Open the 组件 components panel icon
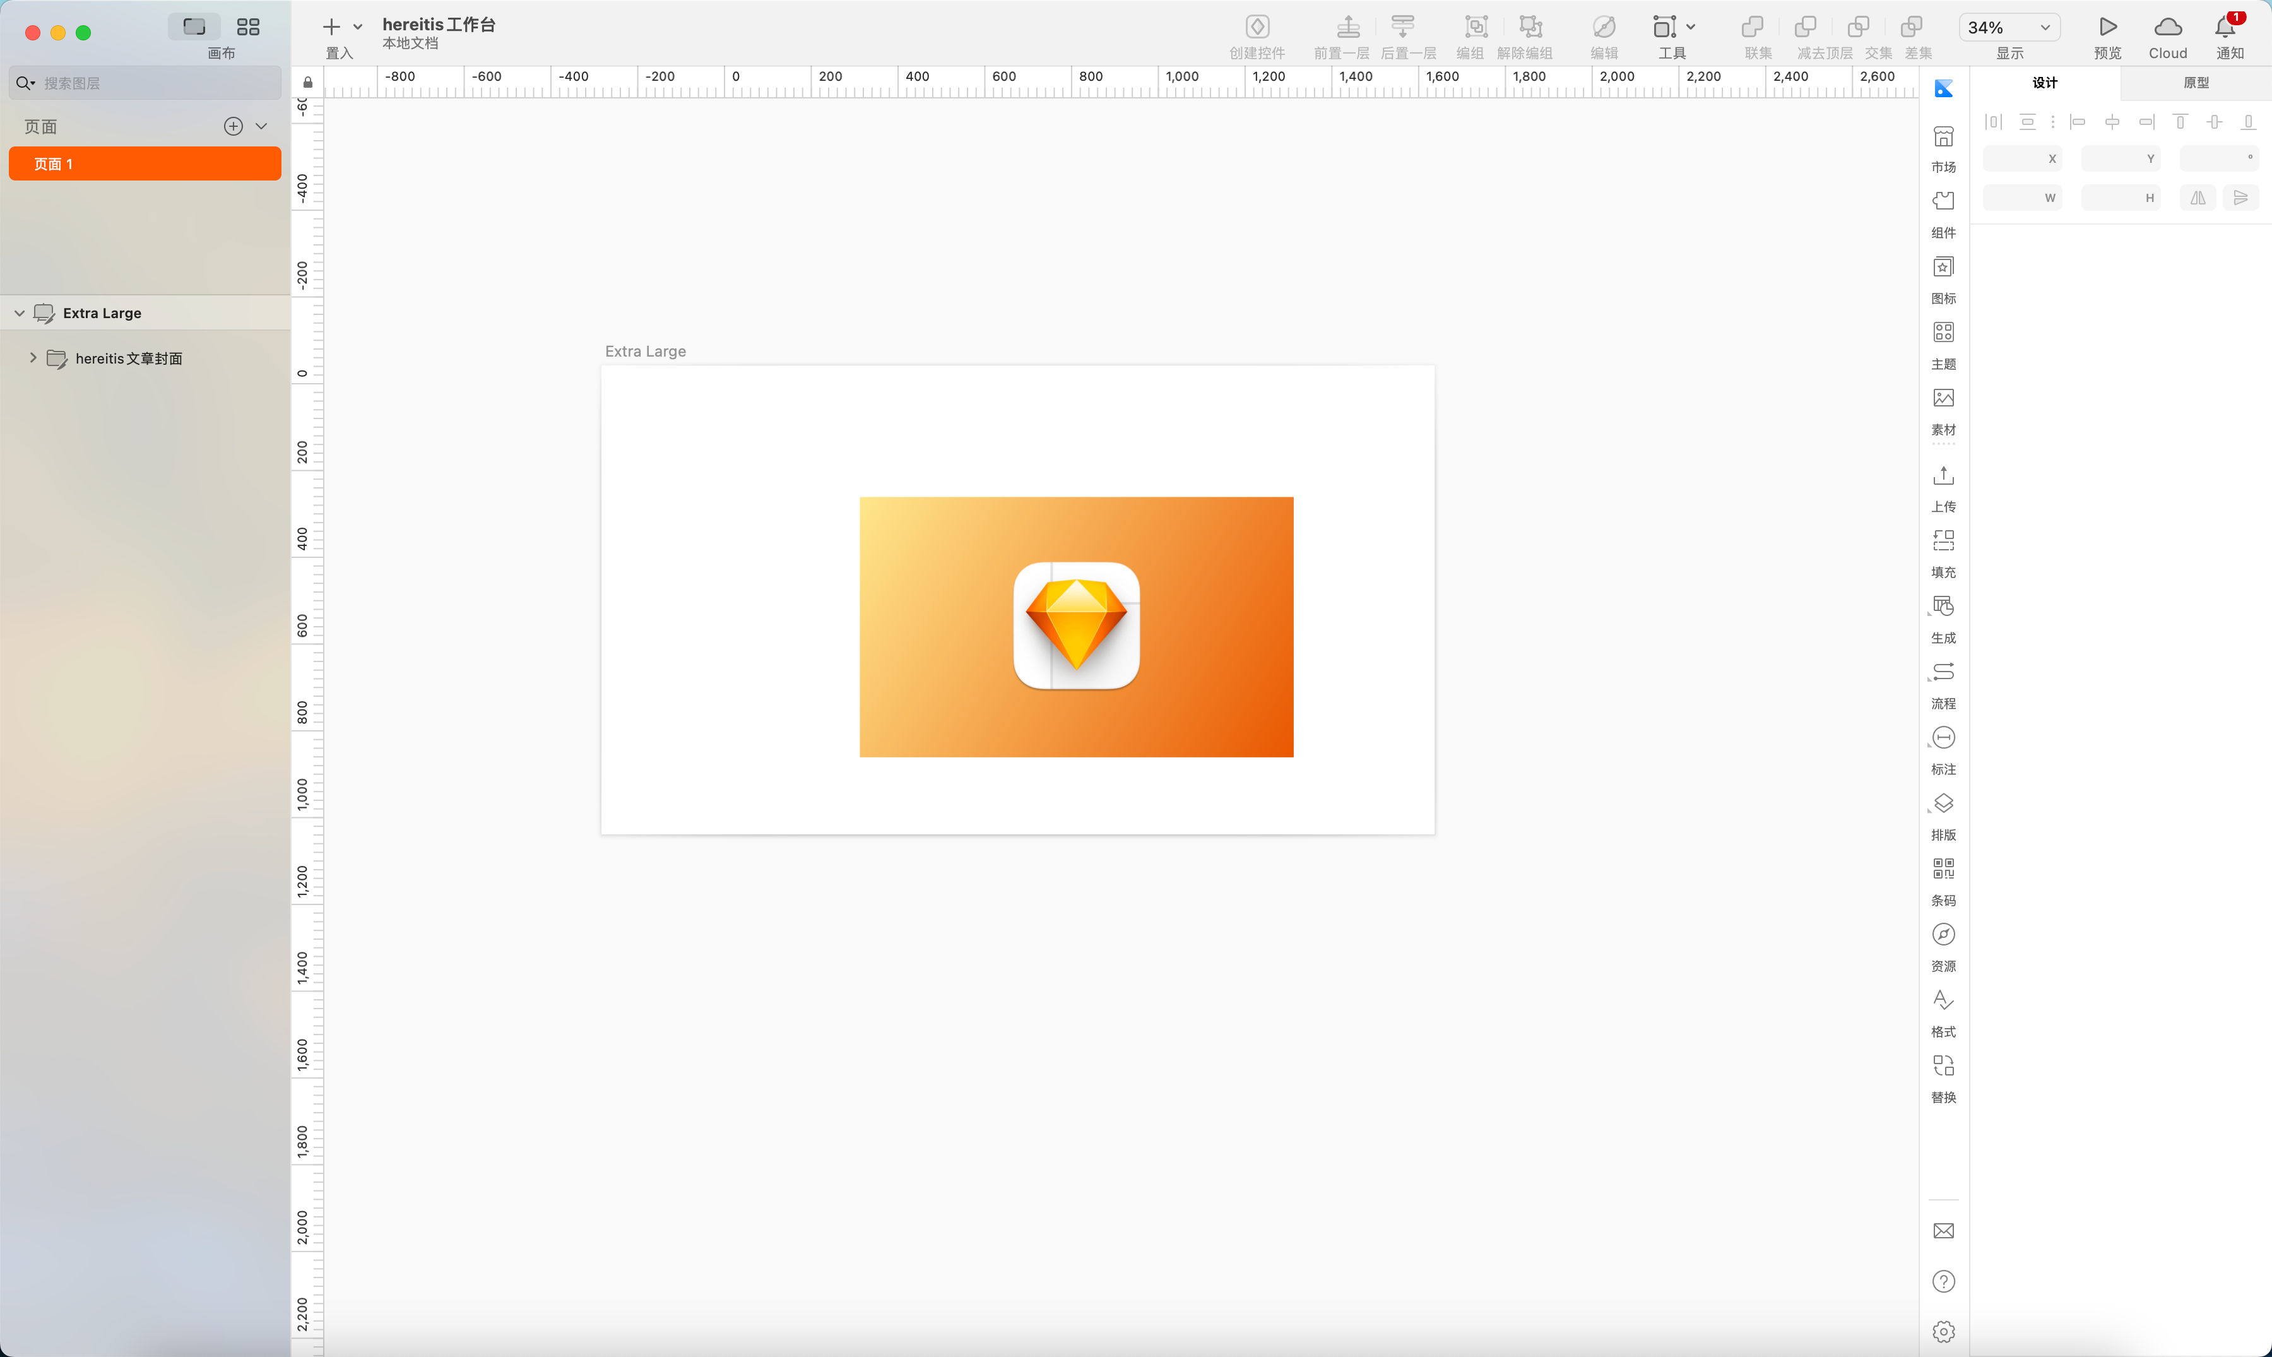 (x=1943, y=201)
